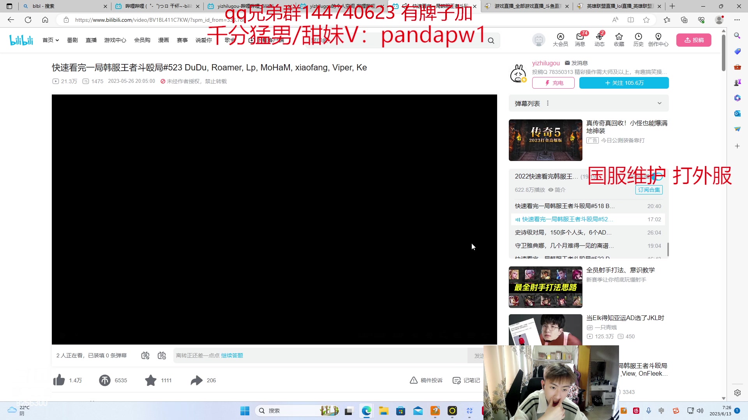Share the video via the share arrow icon

point(197,380)
